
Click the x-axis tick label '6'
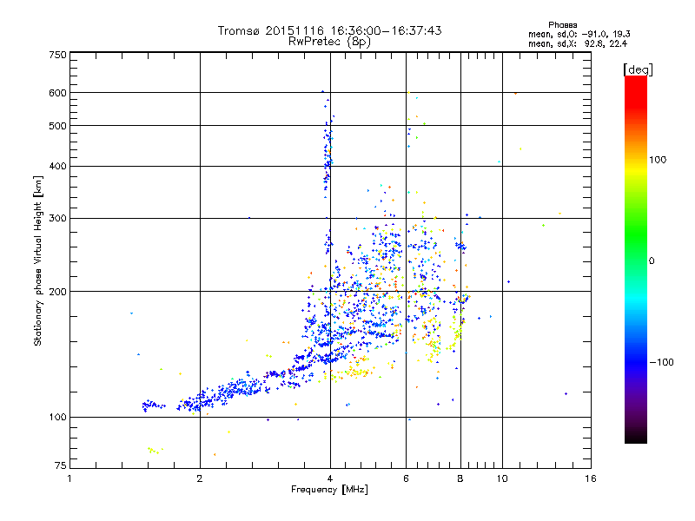coord(406,478)
